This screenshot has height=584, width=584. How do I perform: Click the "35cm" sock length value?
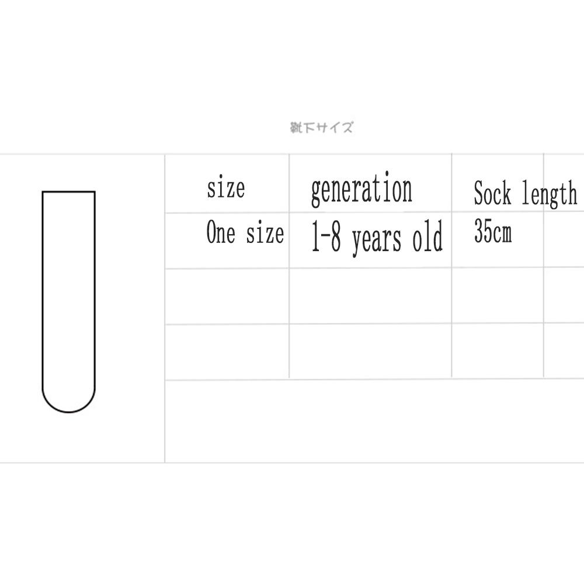493,233
